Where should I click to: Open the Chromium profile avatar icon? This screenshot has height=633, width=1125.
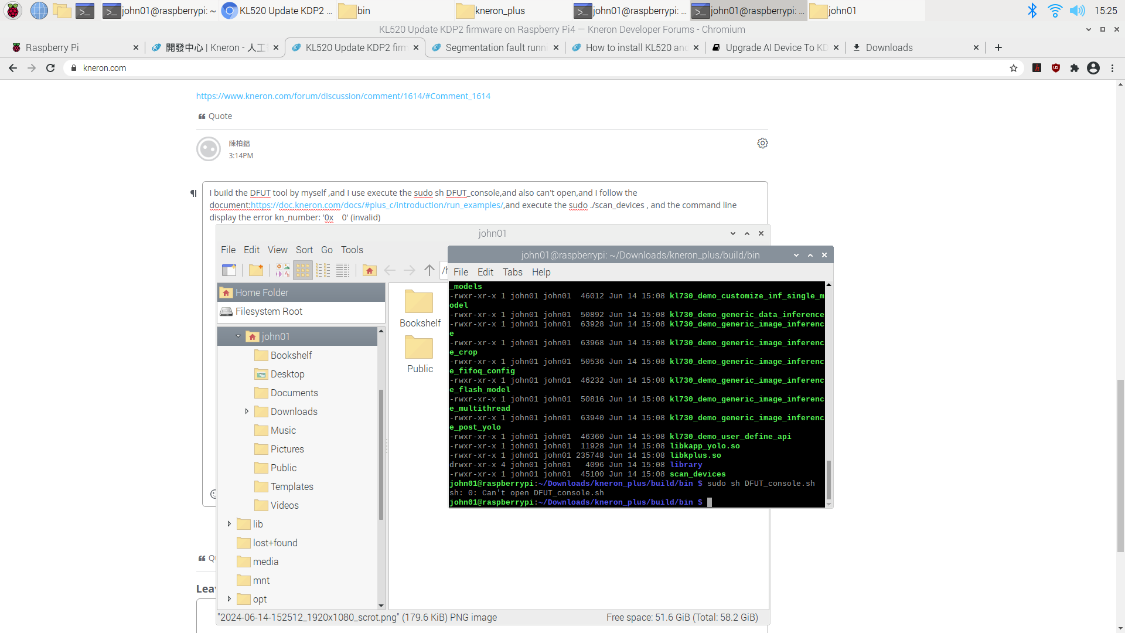click(x=1093, y=68)
